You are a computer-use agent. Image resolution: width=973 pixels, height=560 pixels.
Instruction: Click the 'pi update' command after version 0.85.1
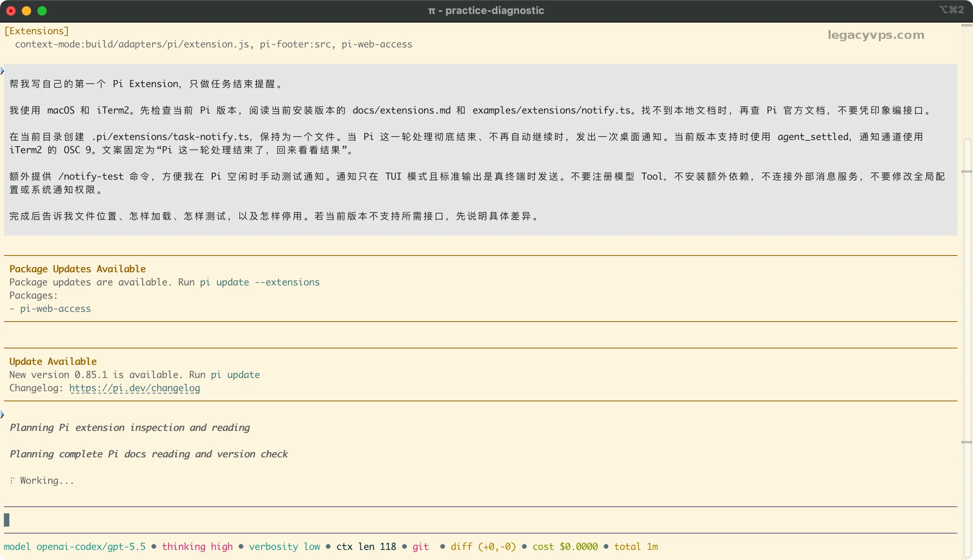(235, 375)
